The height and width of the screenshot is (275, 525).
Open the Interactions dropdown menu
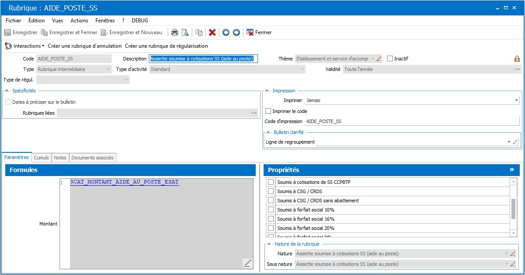25,46
